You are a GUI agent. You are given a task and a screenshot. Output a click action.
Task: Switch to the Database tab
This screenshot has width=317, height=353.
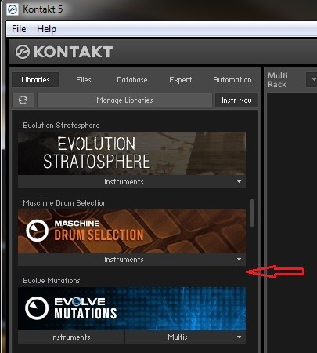click(x=132, y=80)
